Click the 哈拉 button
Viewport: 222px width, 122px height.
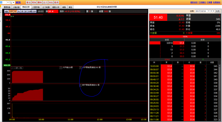[51, 2]
